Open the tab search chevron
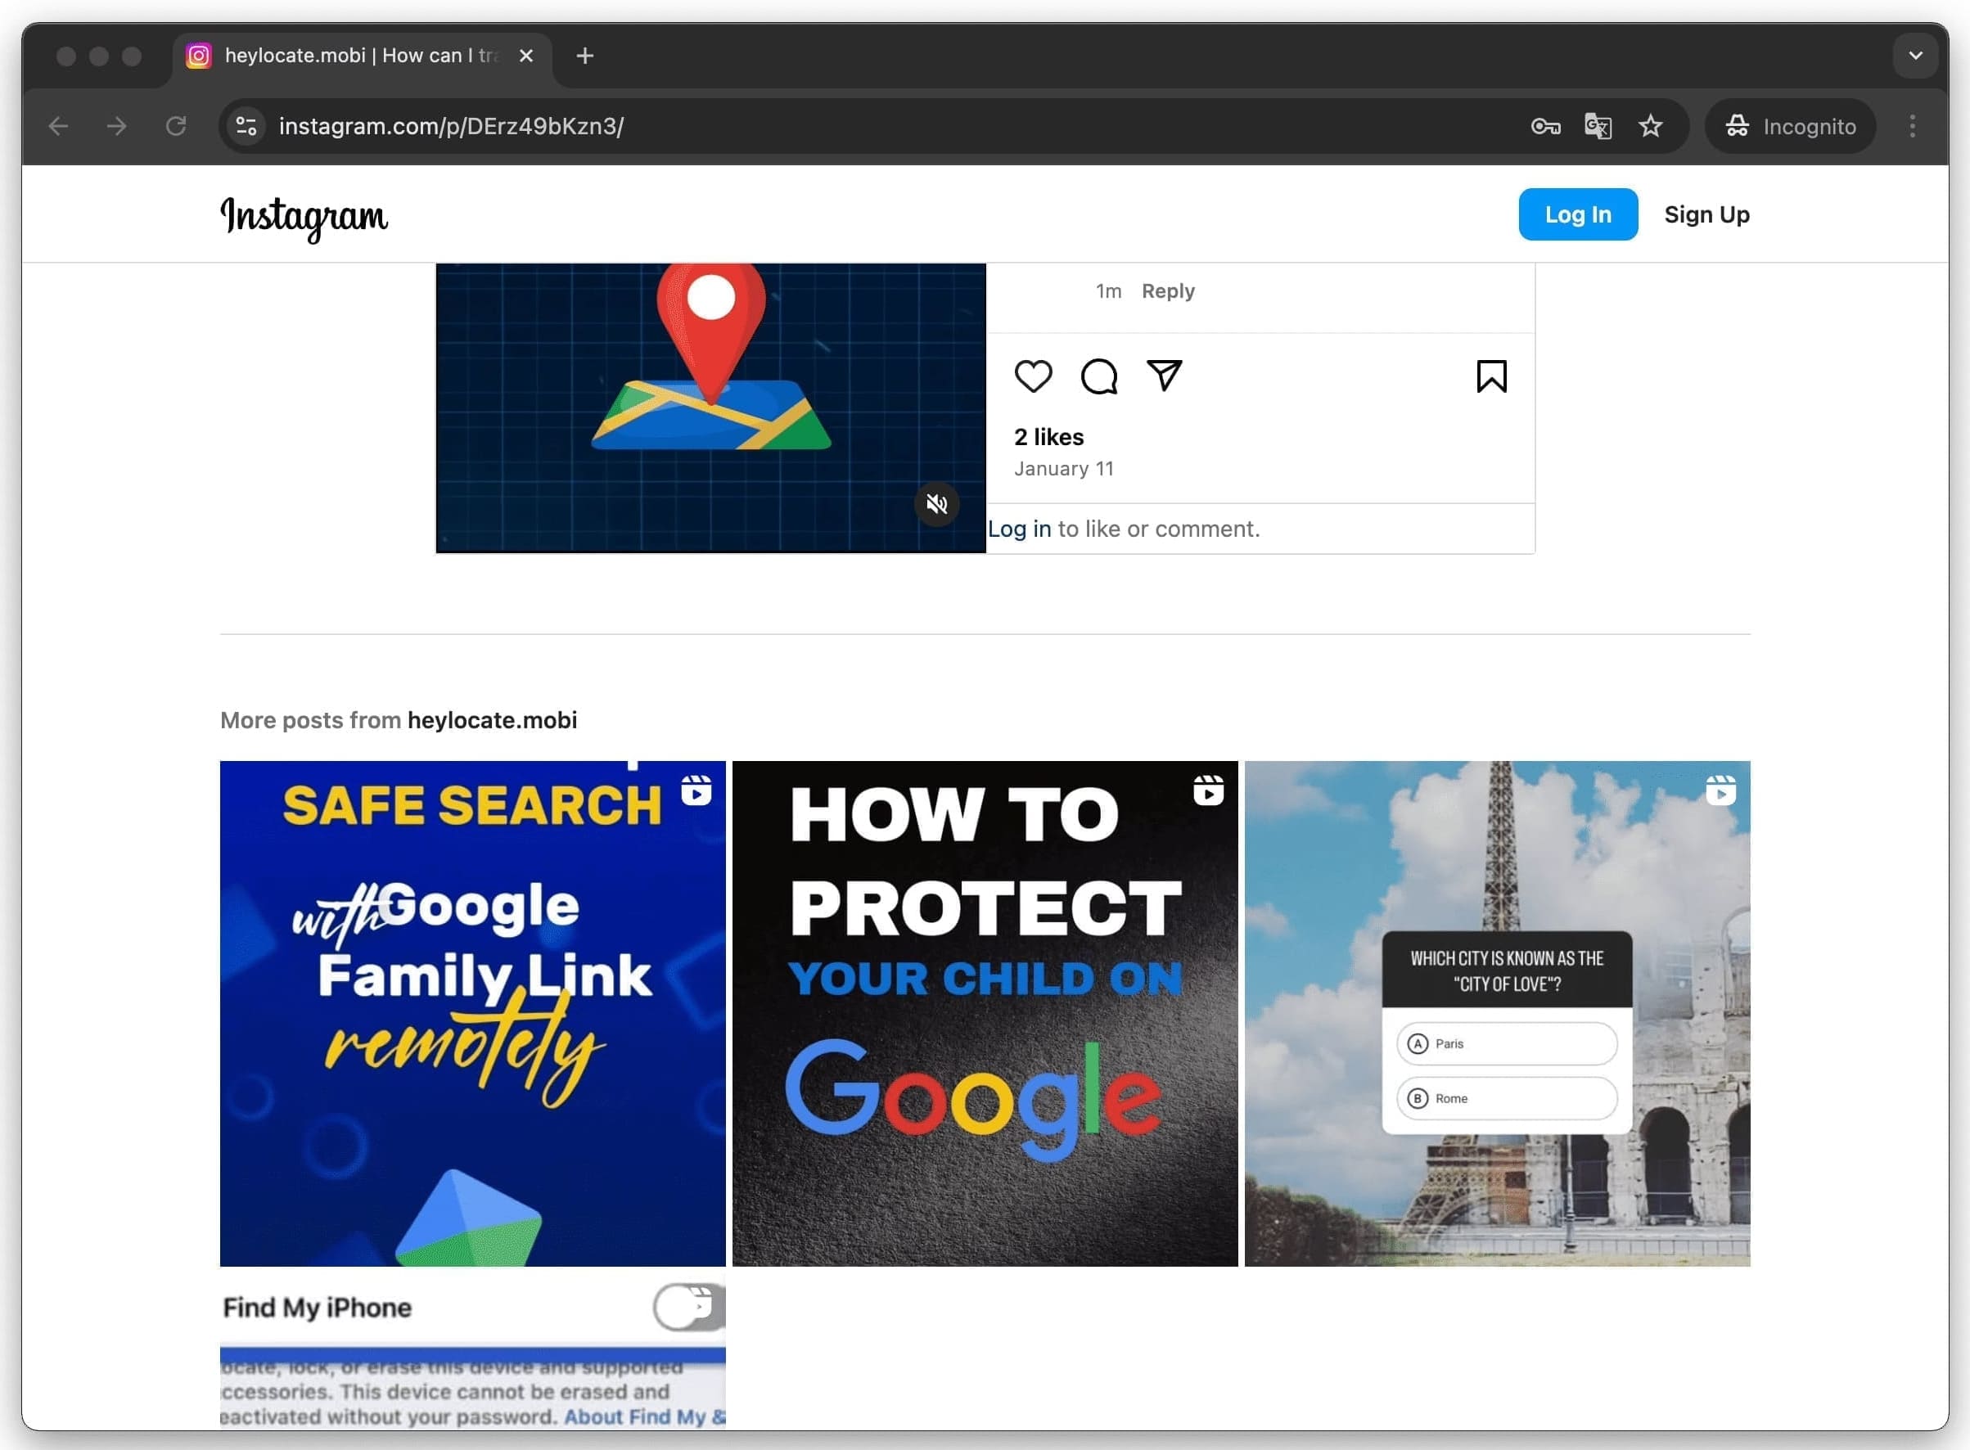Screen dimensions: 1970x1450 (1914, 56)
